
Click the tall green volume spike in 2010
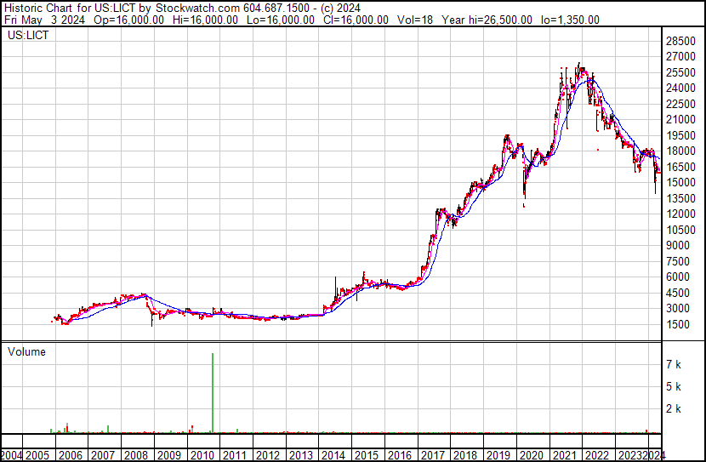(213, 392)
